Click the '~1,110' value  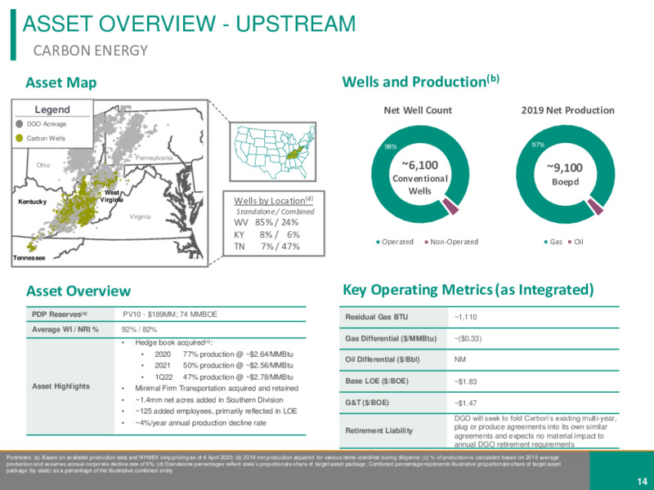[x=465, y=317]
